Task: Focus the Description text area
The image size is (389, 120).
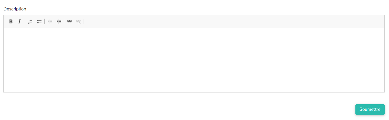Action: pos(194,60)
